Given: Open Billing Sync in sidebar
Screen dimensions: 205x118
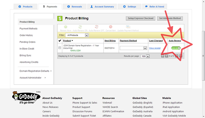Looking at the screenshot, I should click(x=25, y=55).
